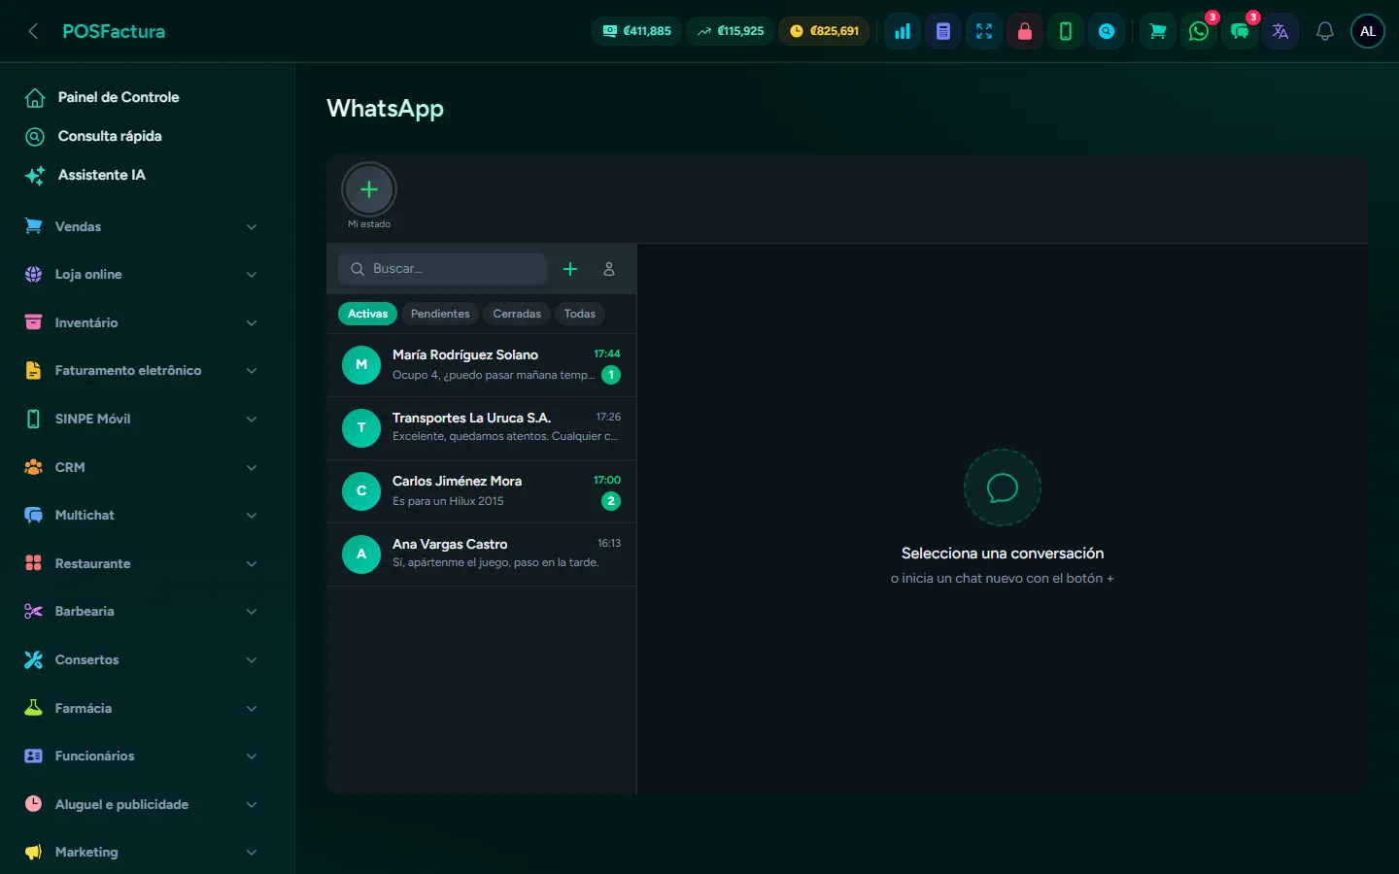Switch to the Todas filter tab
The height and width of the screenshot is (874, 1399).
tap(580, 314)
